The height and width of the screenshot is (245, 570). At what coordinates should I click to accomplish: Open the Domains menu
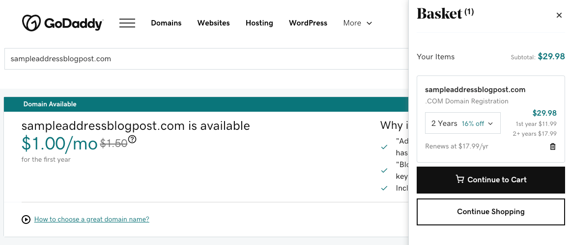166,23
